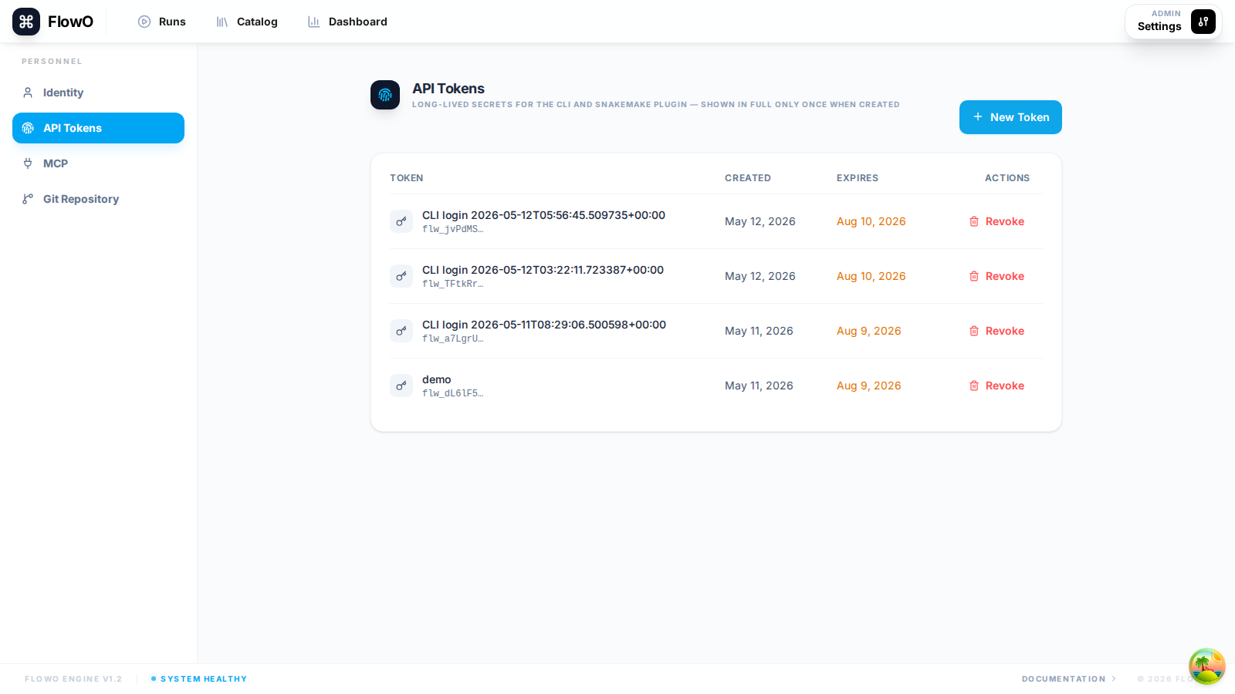Screen dimensions: 1235x694
Task: Click FlowO Engine v1.2 footer text
Action: pyautogui.click(x=73, y=679)
